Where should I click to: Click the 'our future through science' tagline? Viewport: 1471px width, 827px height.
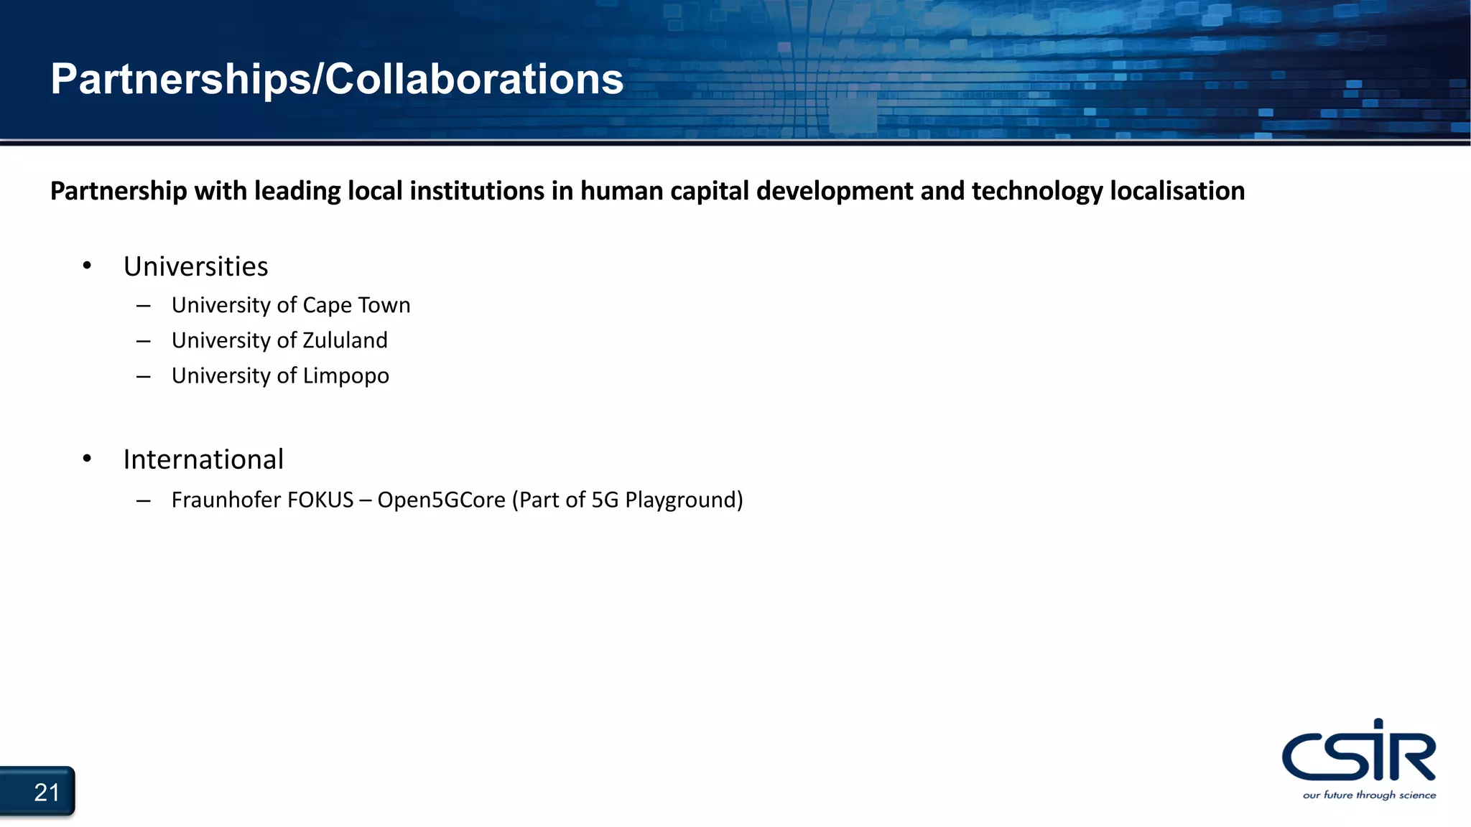tap(1369, 795)
